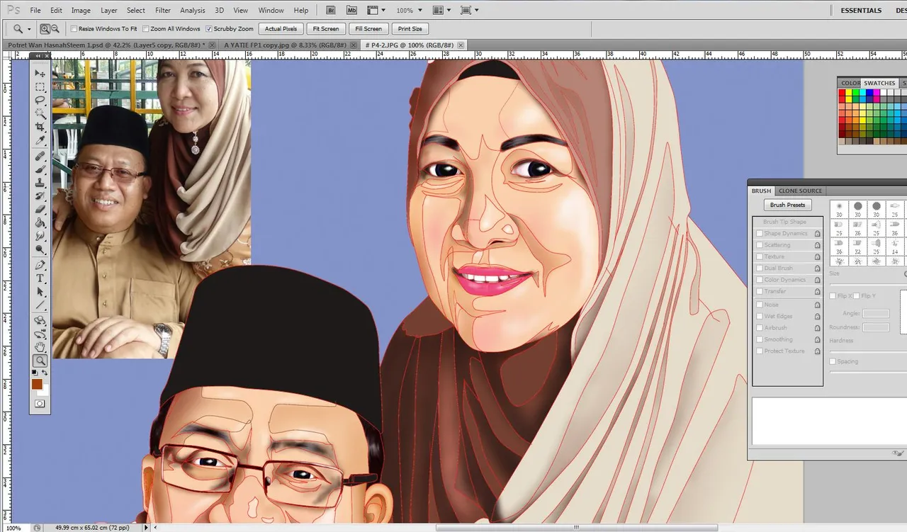Reset default foreground and background colors
This screenshot has height=532, width=907.
click(x=34, y=373)
